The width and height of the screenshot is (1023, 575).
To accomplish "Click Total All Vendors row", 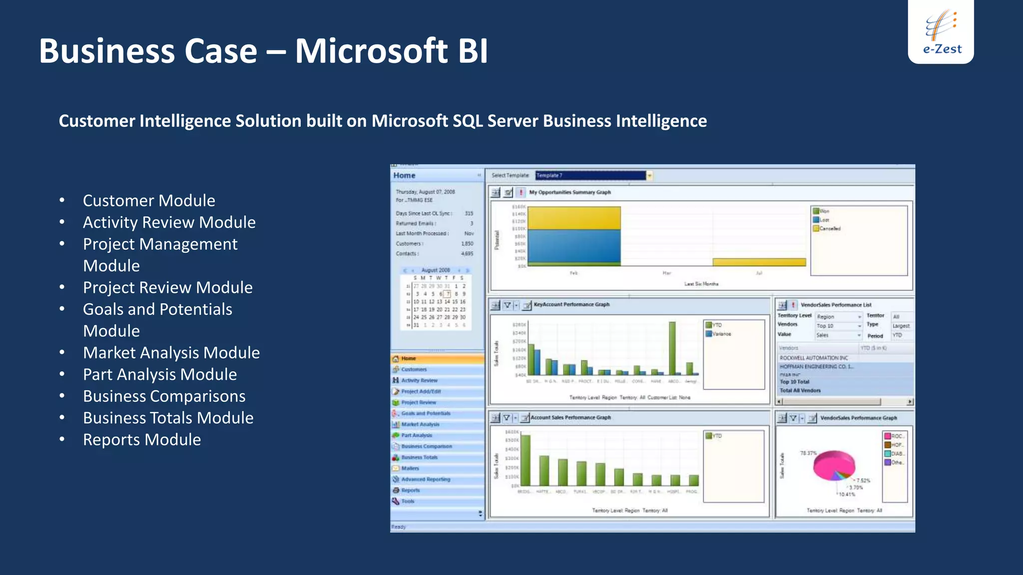I will coord(845,390).
